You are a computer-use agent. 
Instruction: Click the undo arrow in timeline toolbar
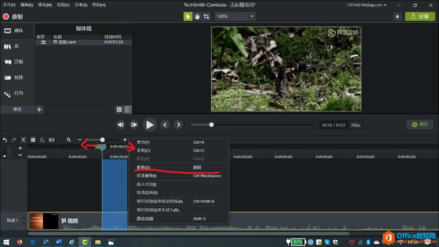[x=5, y=140]
